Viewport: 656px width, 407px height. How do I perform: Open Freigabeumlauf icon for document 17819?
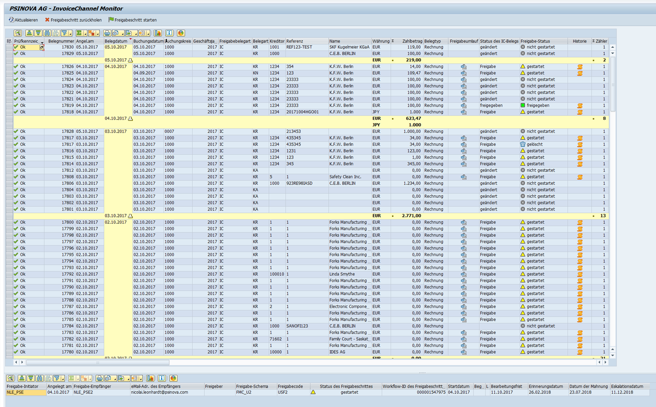coord(463,106)
